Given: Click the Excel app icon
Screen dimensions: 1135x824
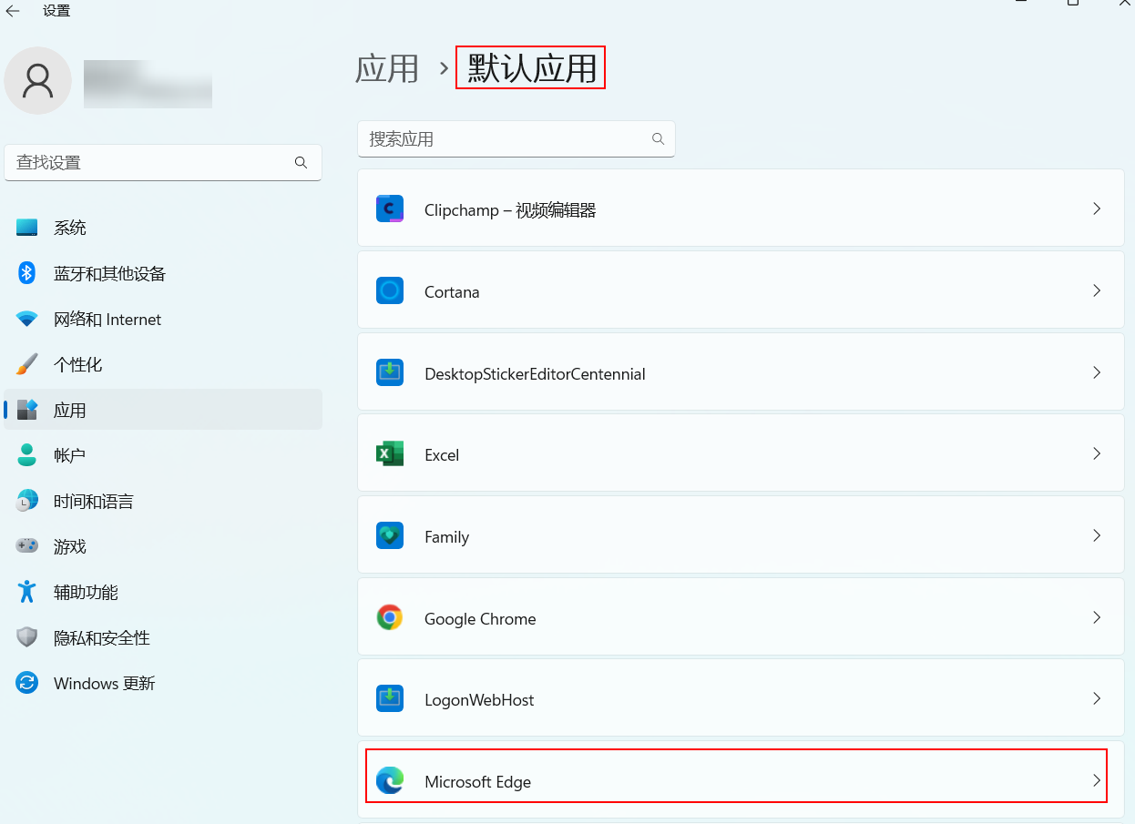Looking at the screenshot, I should (390, 454).
